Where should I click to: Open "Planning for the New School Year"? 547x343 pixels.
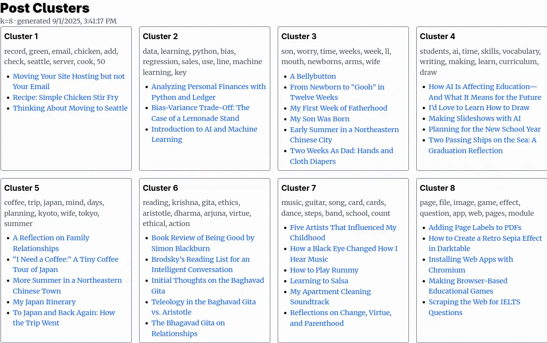tap(484, 129)
